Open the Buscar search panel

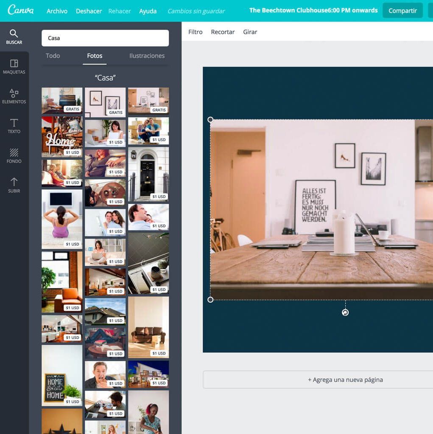click(x=14, y=37)
